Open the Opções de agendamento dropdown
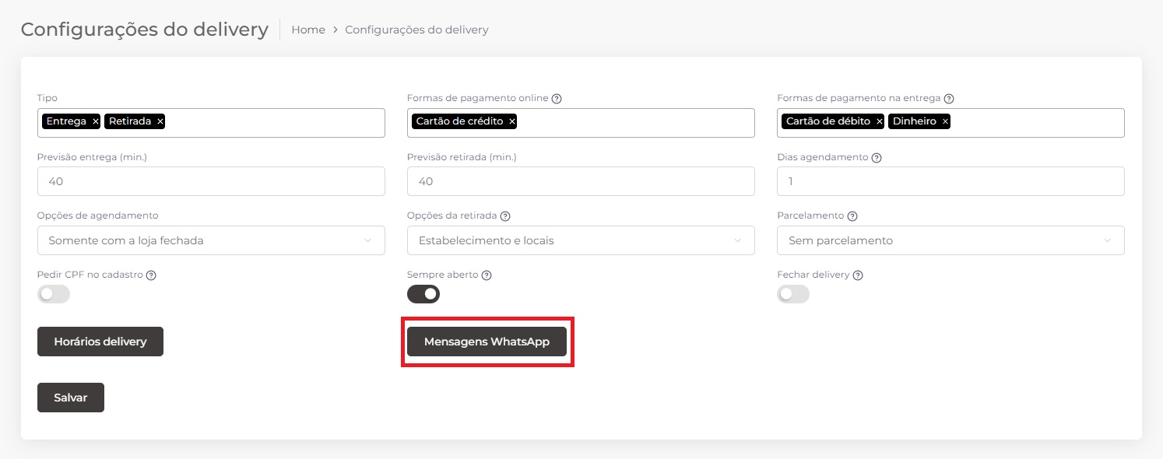 (x=211, y=240)
